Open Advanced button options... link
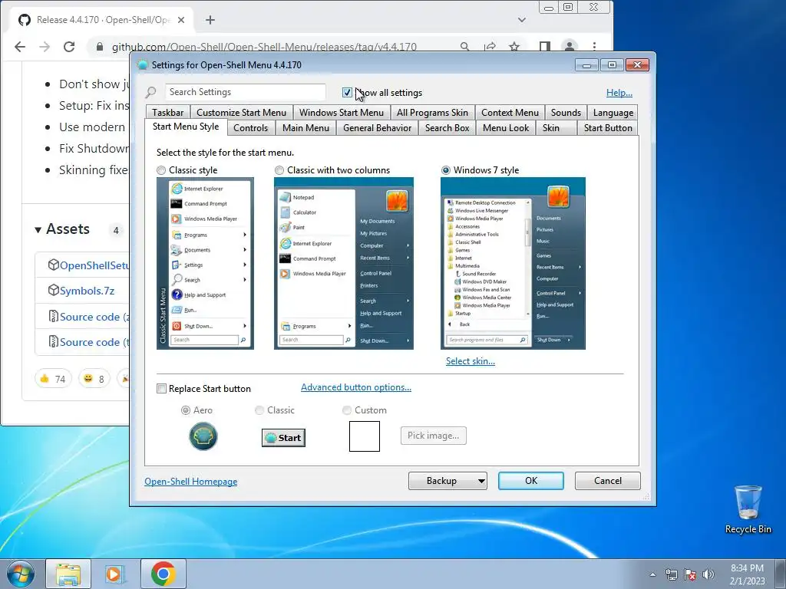This screenshot has width=786, height=589. click(356, 387)
